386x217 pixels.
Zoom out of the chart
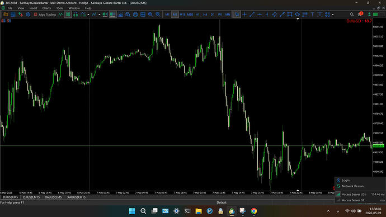pyautogui.click(x=158, y=15)
